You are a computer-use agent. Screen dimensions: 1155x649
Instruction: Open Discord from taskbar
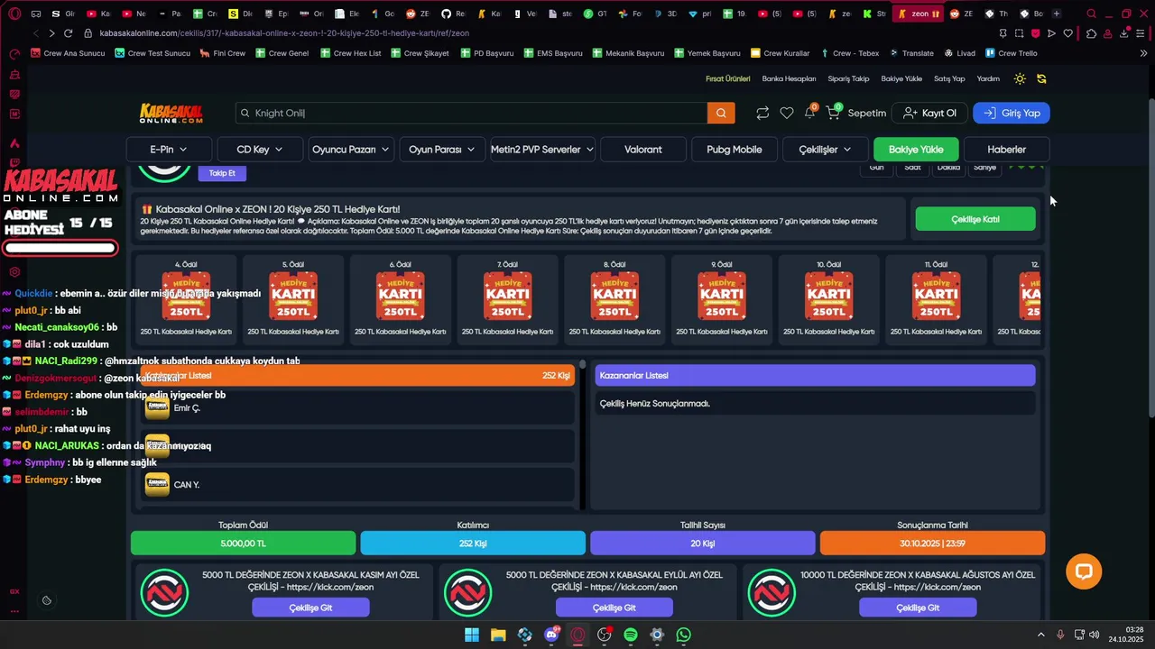point(551,635)
